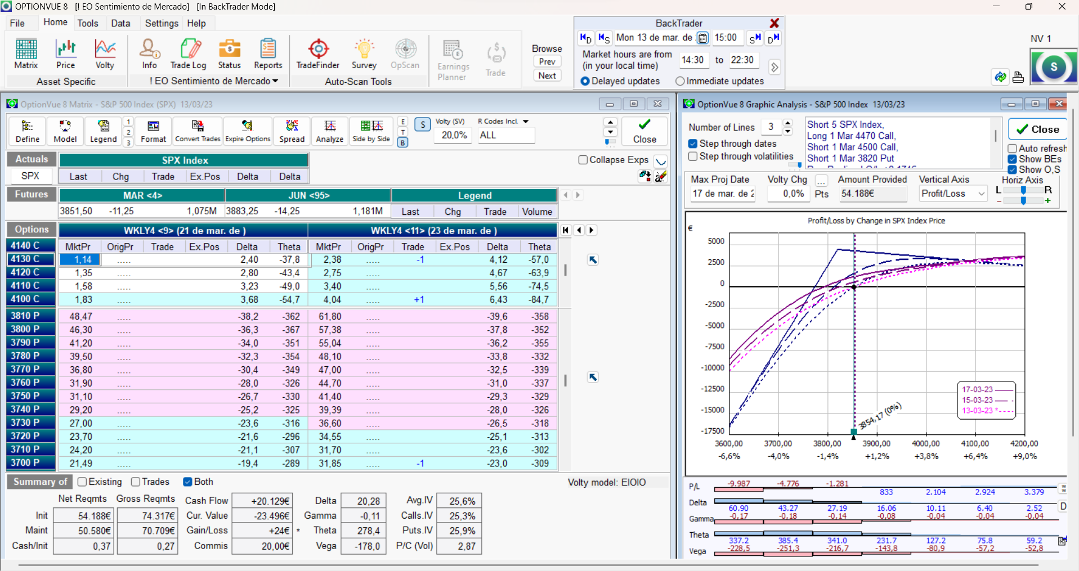This screenshot has width=1079, height=571.
Task: Click the Define button in Matrix
Action: tap(28, 132)
